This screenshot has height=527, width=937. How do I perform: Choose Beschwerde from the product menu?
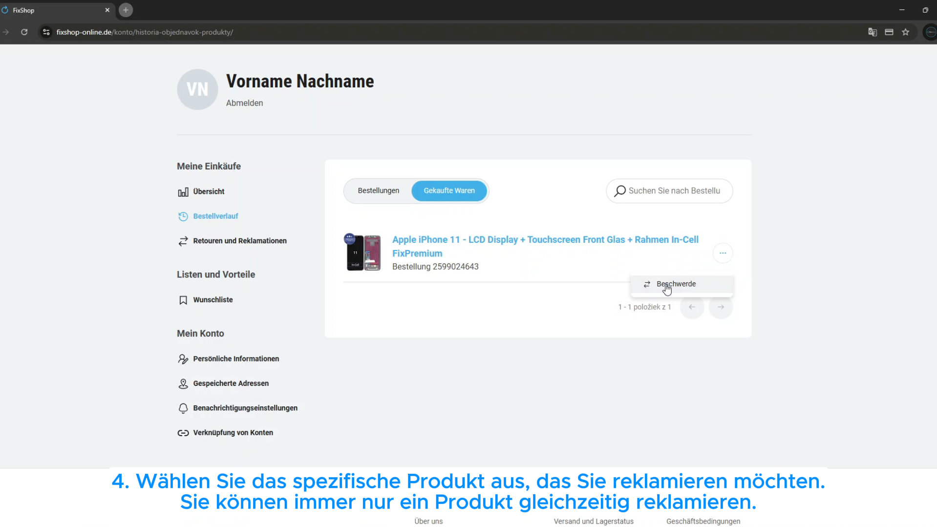[x=676, y=284]
